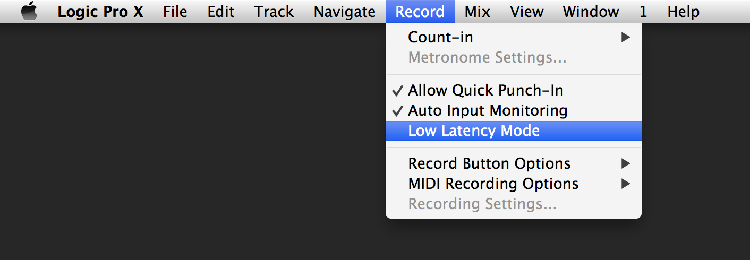The image size is (750, 260).
Task: Open the Track menu
Action: pos(274,12)
